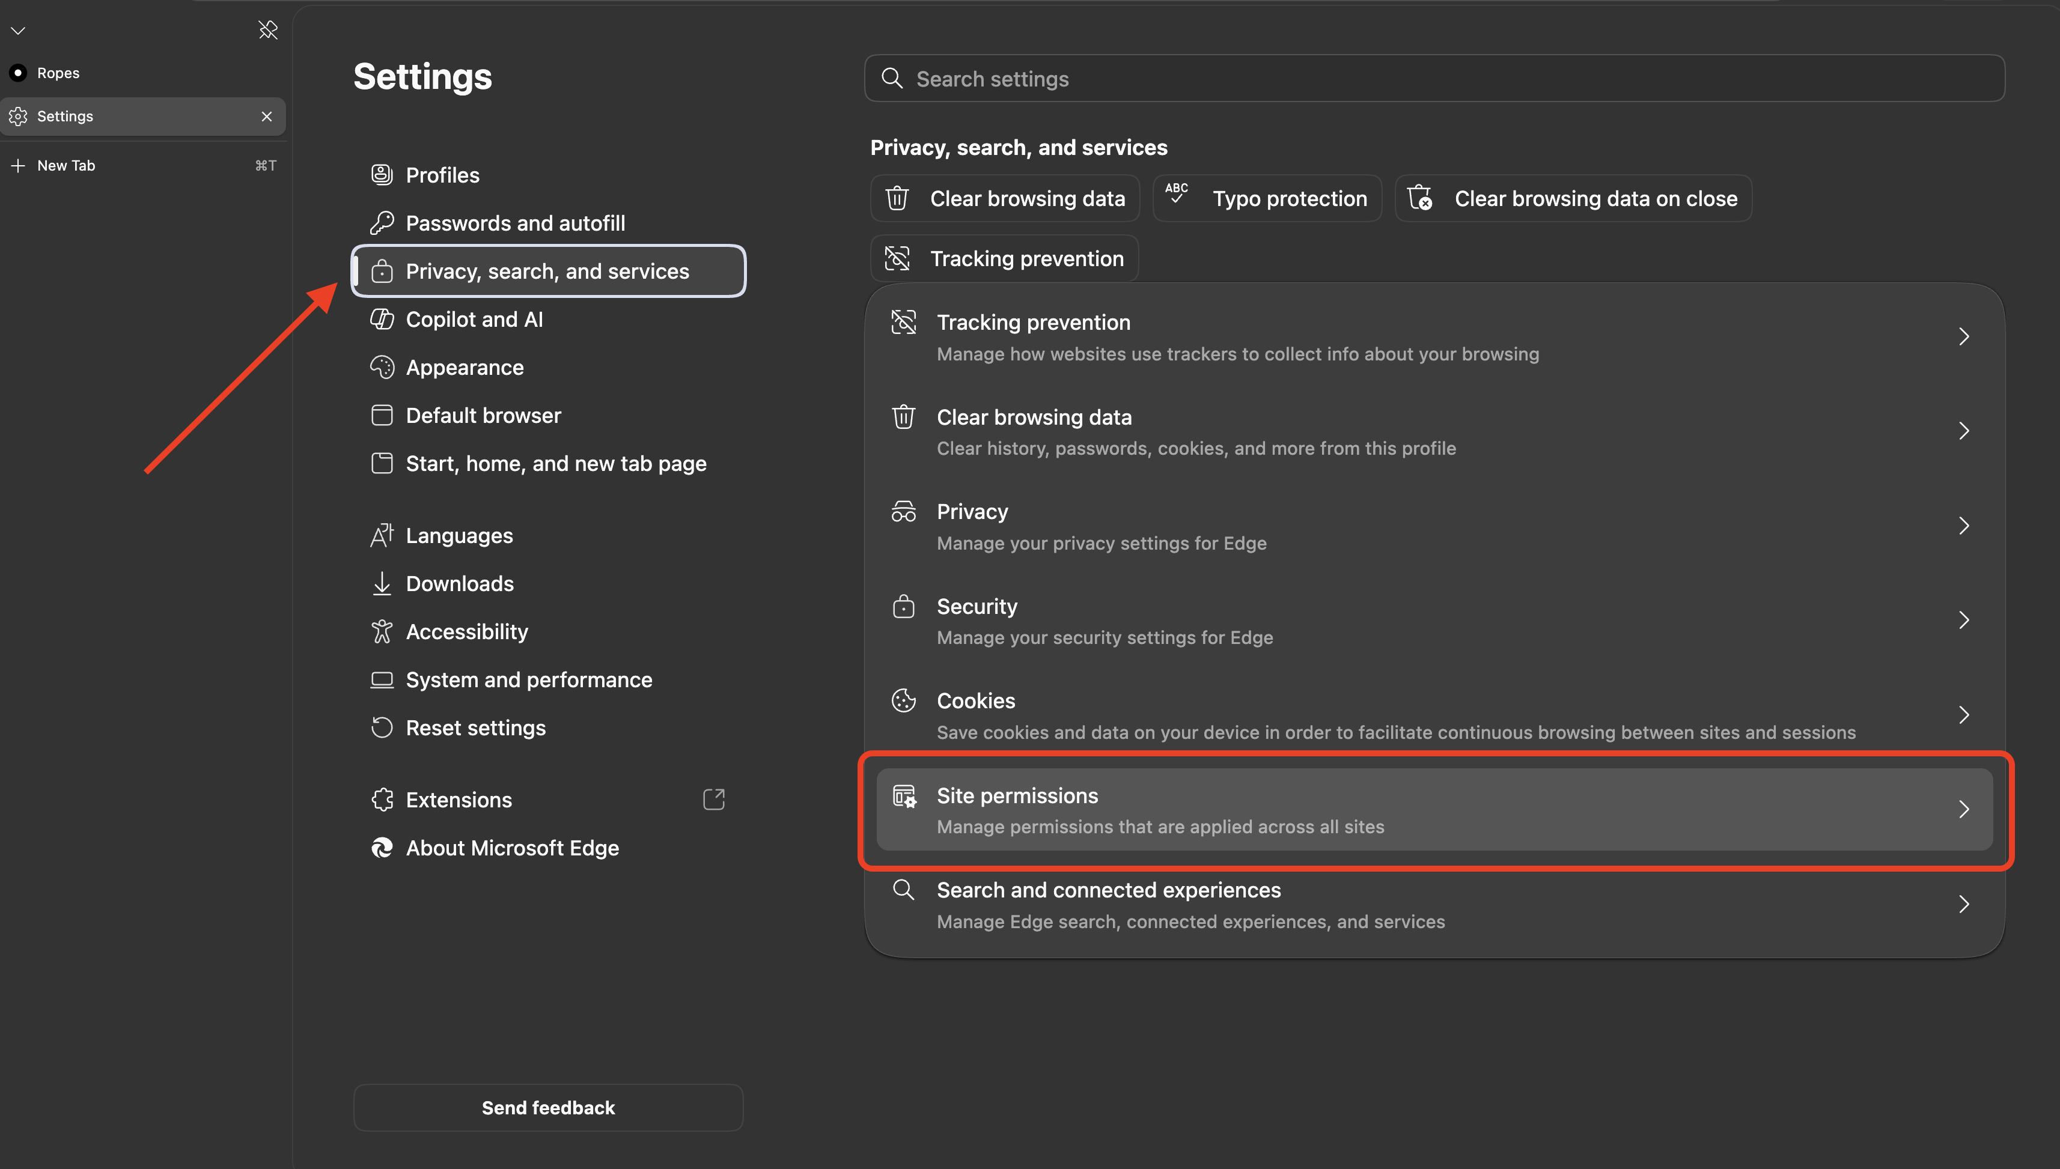Screen dimensions: 2060x1169
Task: Go to Passwords and autofill settings
Action: [549, 222]
